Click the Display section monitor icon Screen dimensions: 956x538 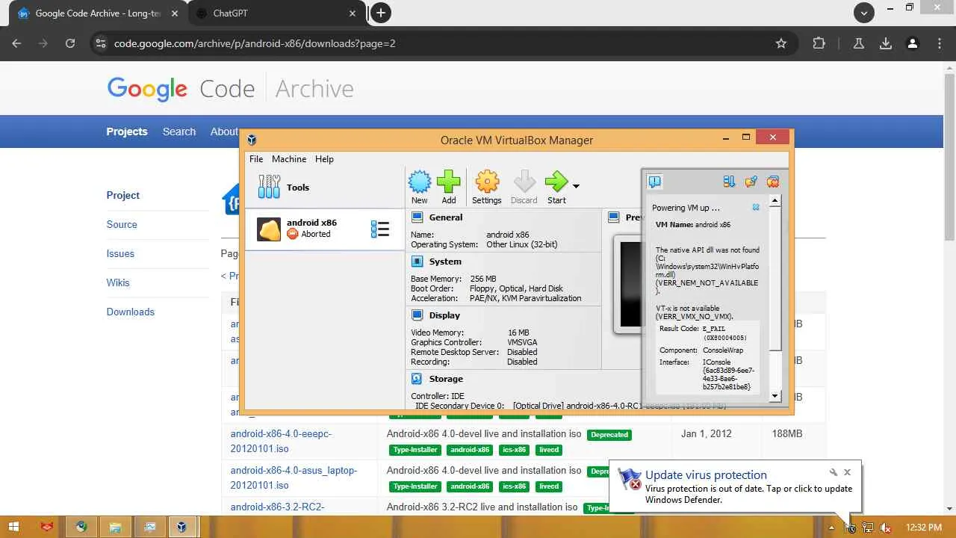(x=417, y=315)
